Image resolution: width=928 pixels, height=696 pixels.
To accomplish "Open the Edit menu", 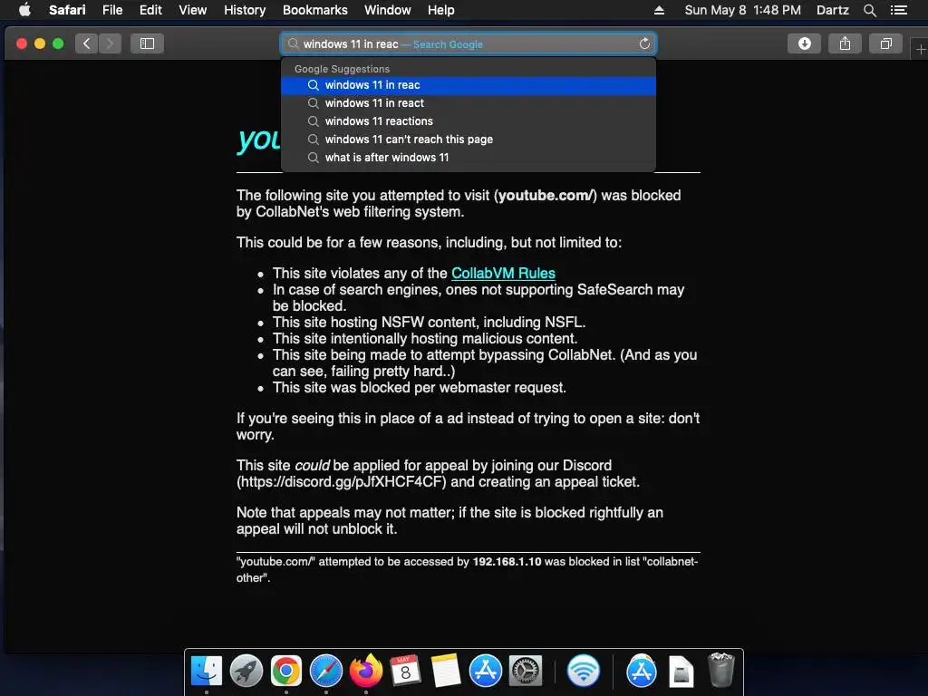I will click(x=150, y=10).
